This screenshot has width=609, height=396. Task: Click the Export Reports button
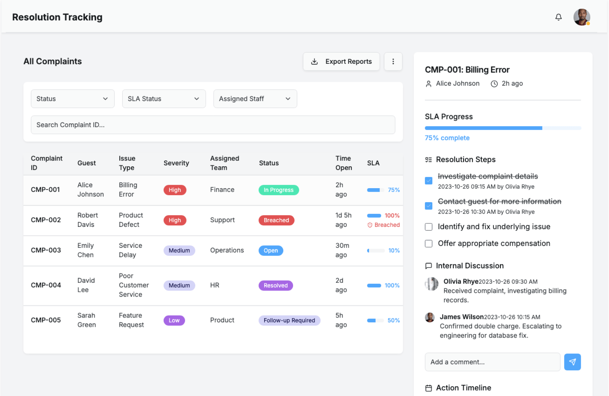(x=341, y=62)
